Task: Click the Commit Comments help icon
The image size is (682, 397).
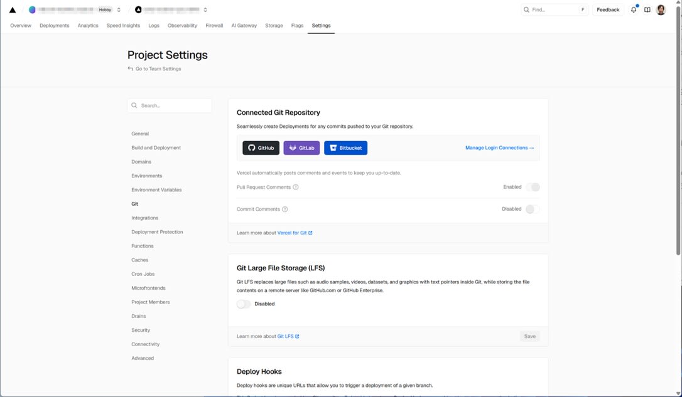Action: [x=284, y=209]
